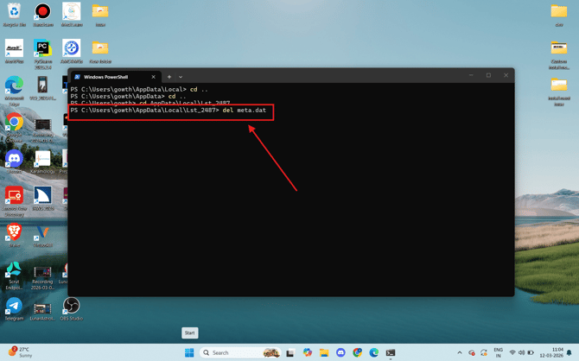
Task: Open the clock and date flyout
Action: 551,352
